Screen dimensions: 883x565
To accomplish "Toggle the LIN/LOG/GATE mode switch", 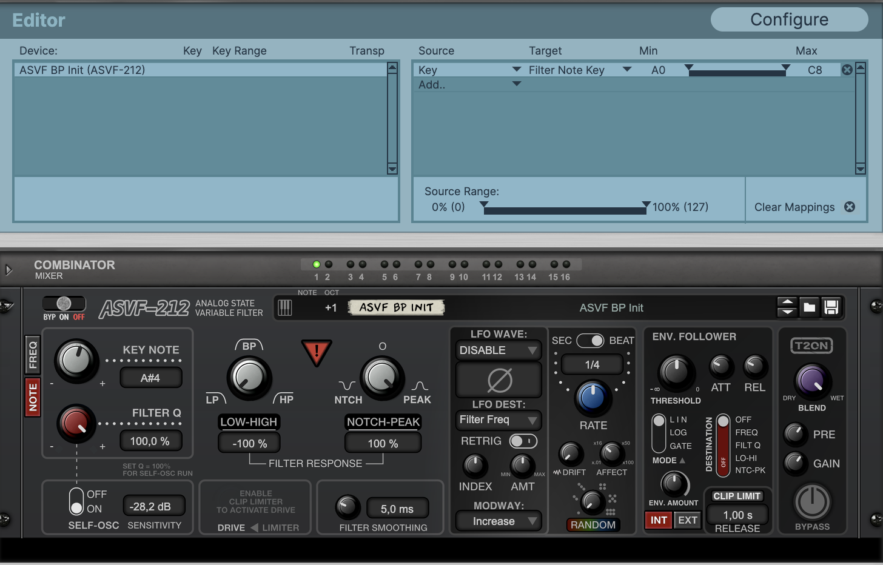I will tap(659, 433).
